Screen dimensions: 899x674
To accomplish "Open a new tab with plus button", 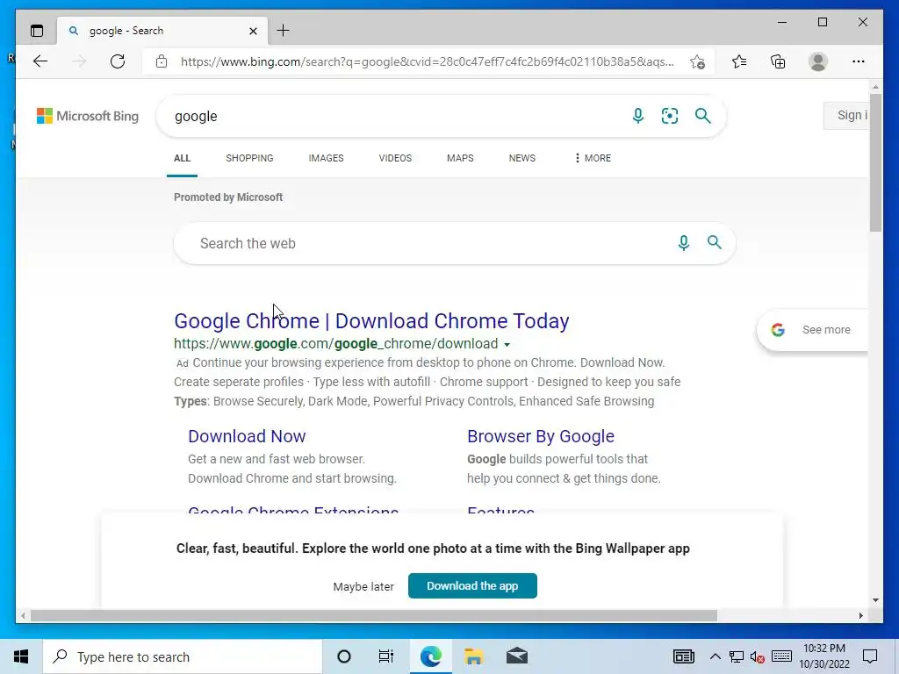I will (284, 31).
